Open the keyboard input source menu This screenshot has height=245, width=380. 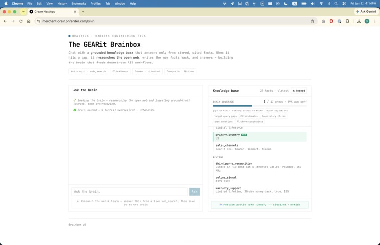[x=295, y=4]
